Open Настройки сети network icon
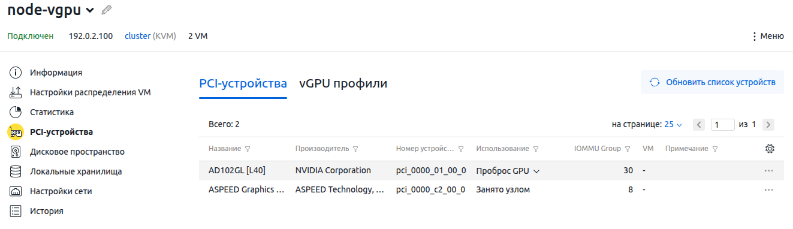Screen dimensions: 793x229 pyautogui.click(x=16, y=191)
